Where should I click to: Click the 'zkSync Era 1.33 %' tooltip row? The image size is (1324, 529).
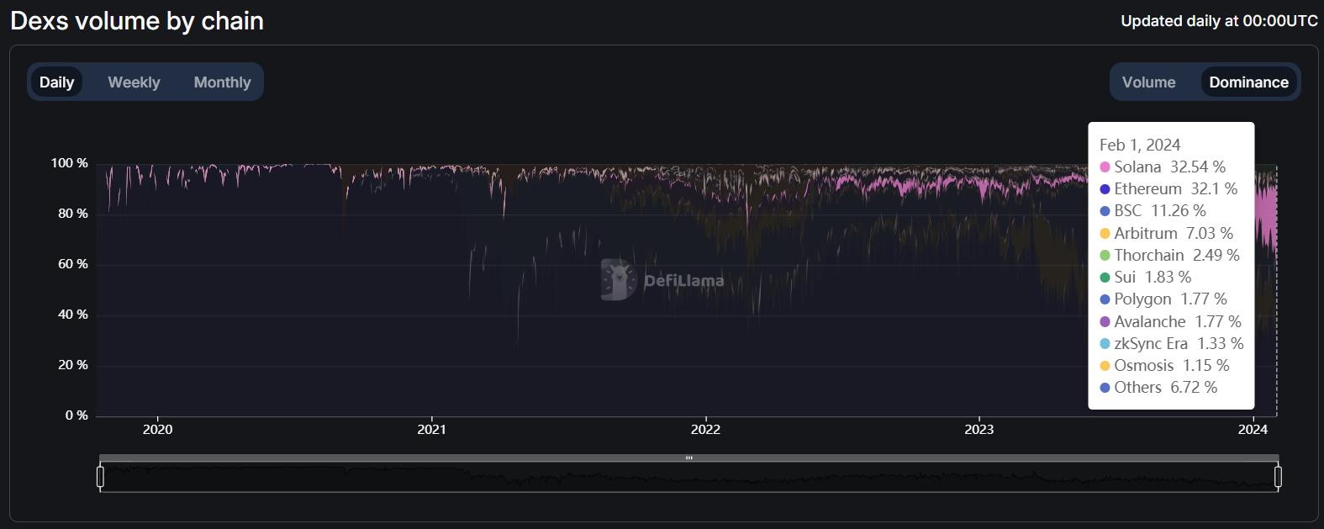tap(1172, 344)
